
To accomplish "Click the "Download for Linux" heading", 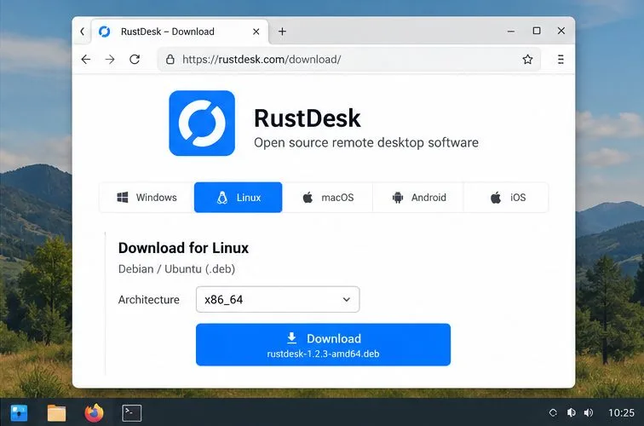I will point(183,248).
